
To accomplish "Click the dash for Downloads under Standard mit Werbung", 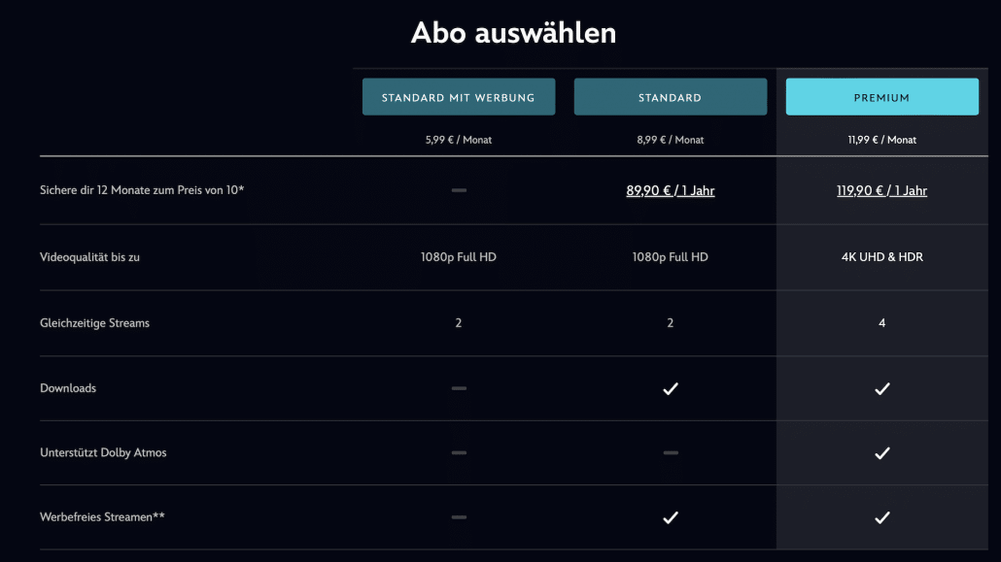I will pos(458,388).
